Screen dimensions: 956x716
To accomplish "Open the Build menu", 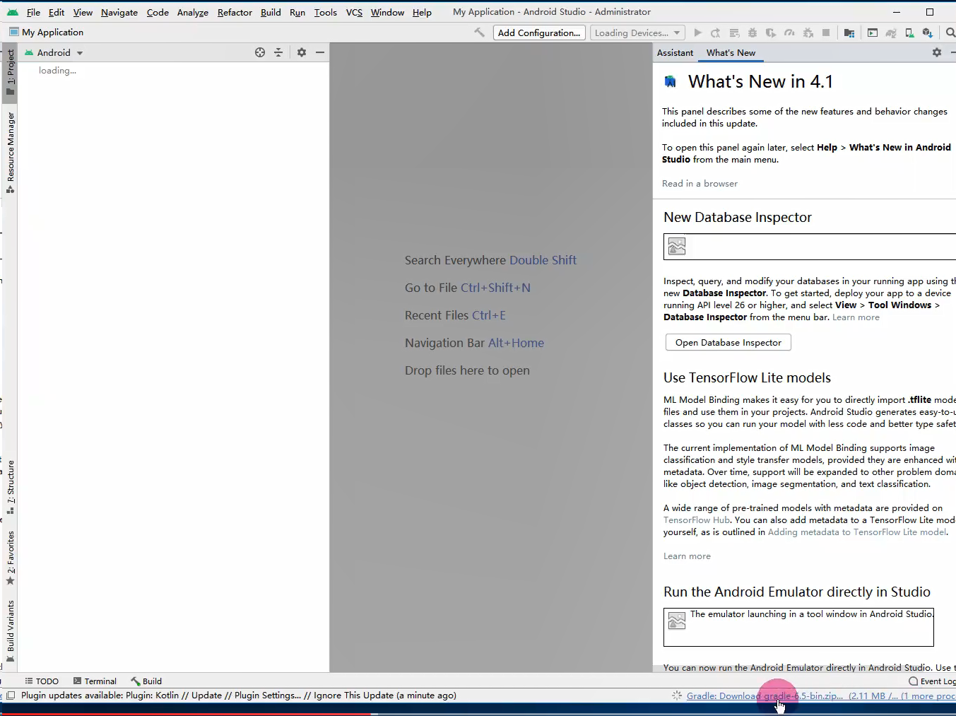I will (271, 12).
